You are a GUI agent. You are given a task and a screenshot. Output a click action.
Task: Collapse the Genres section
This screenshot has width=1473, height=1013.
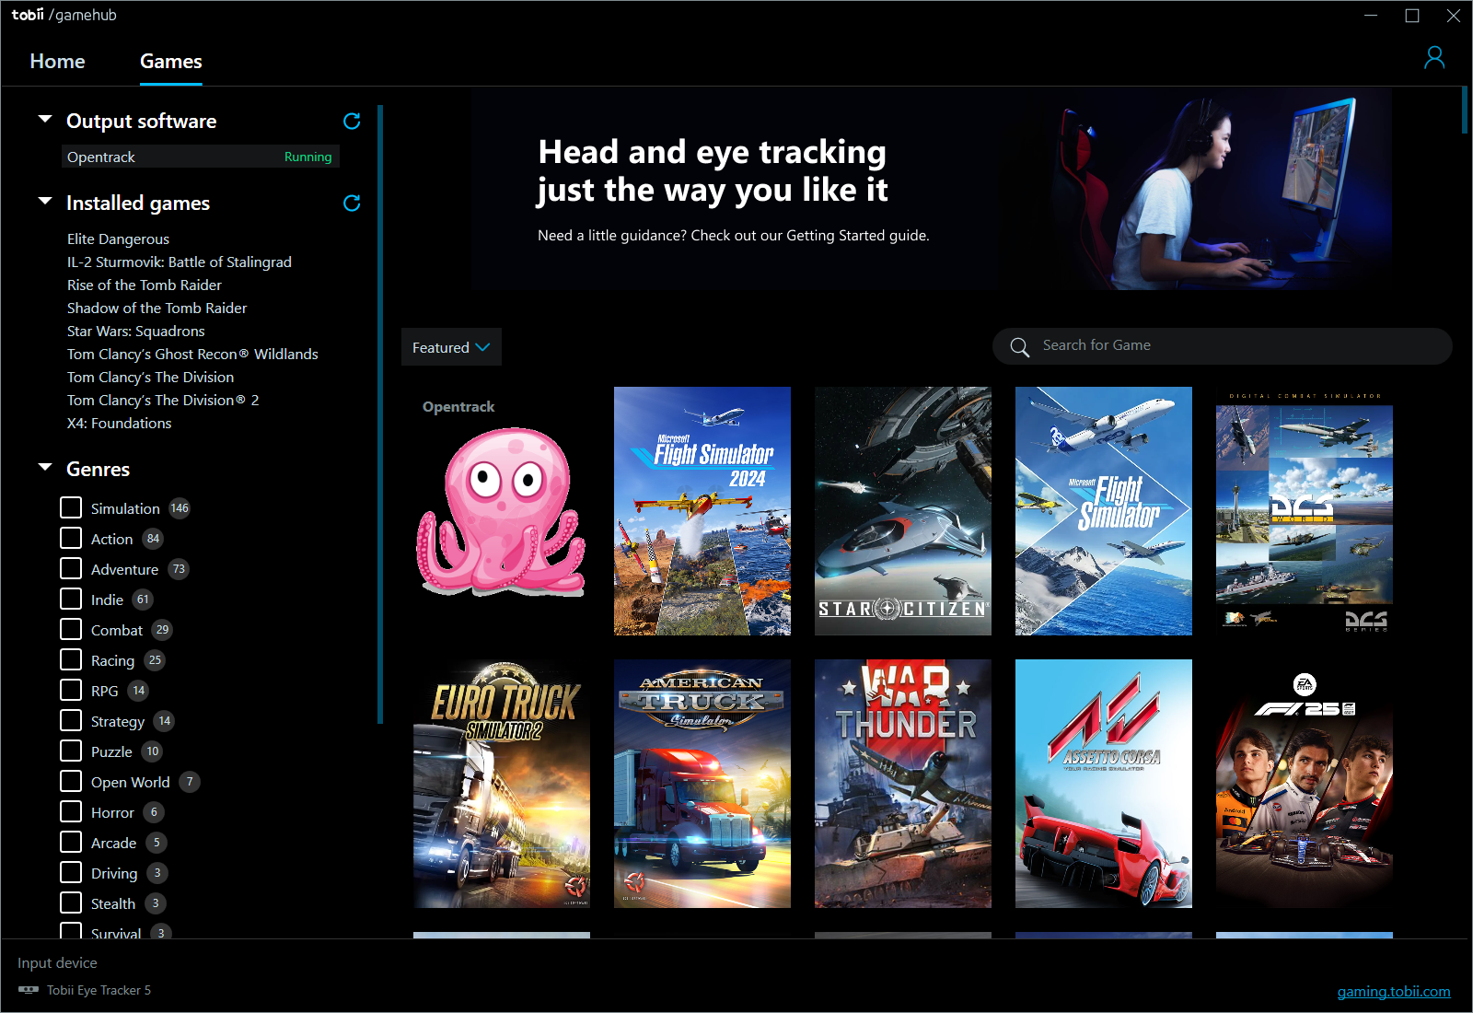(45, 467)
